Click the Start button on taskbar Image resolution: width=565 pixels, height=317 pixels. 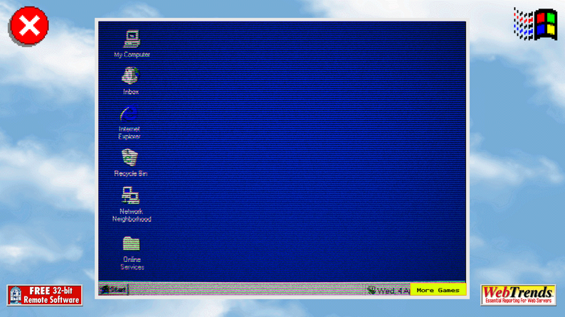click(x=114, y=289)
